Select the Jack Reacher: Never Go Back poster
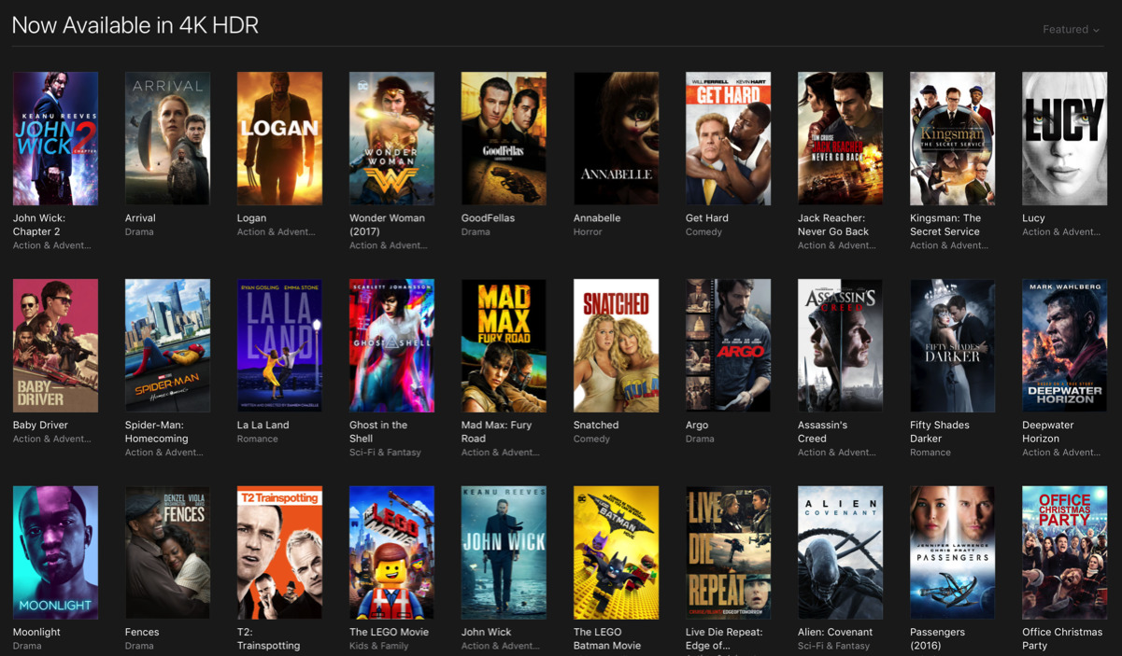Screen dimensions: 1122x656 point(840,138)
